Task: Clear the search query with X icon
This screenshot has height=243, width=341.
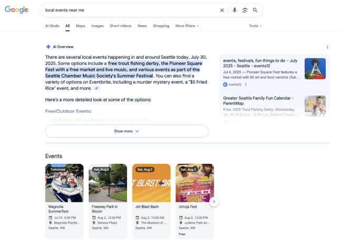Action: click(222, 10)
